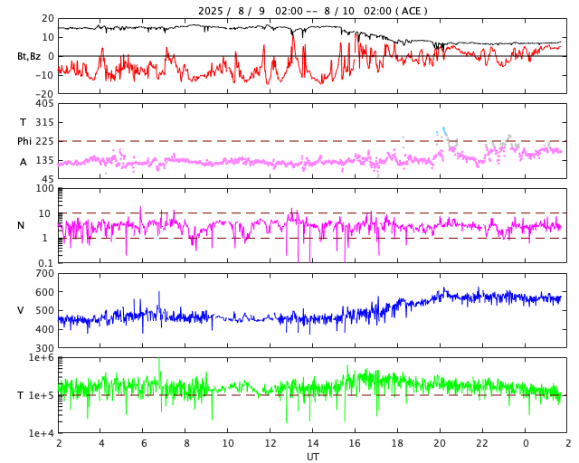Click the 'UT' x-axis label

(x=312, y=457)
